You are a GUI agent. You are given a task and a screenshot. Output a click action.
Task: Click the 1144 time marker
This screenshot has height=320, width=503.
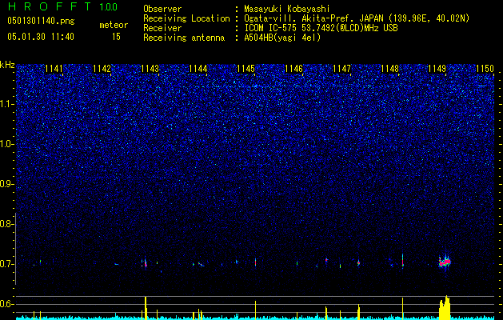pos(198,68)
